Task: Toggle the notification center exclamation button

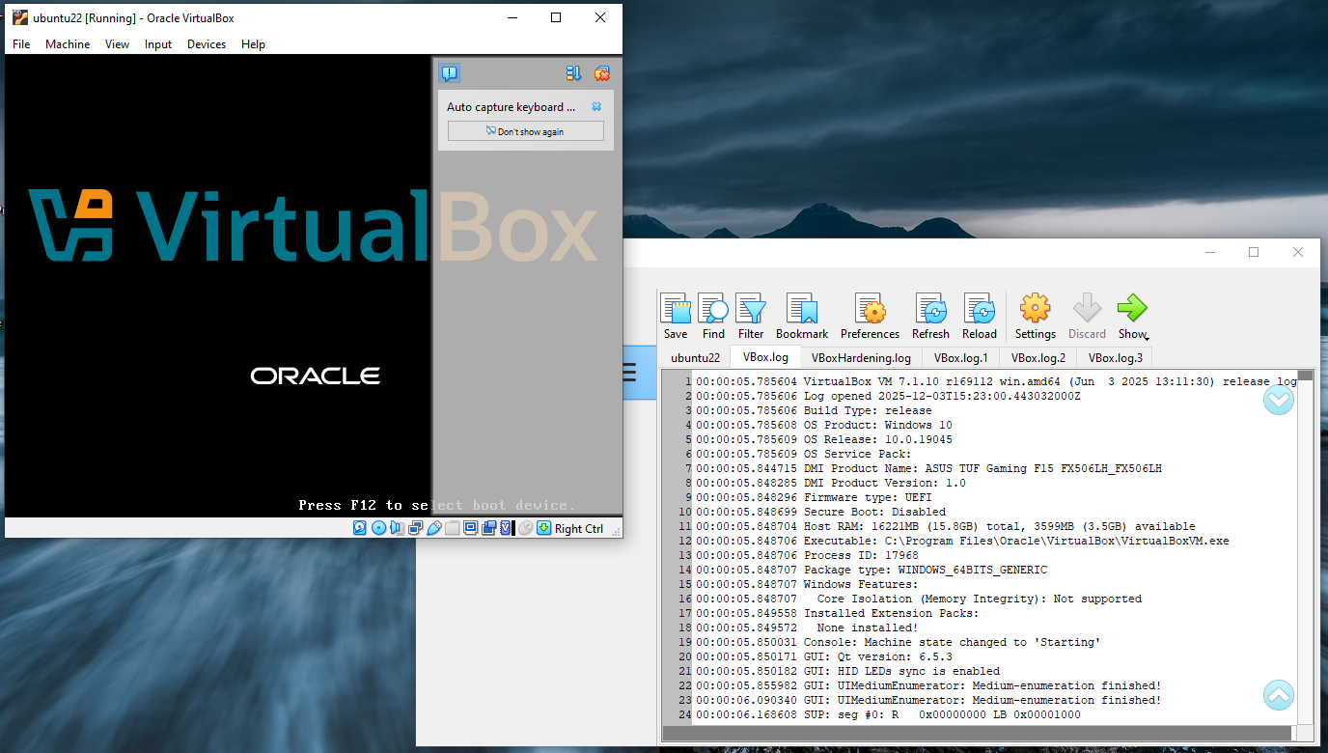Action: tap(449, 73)
